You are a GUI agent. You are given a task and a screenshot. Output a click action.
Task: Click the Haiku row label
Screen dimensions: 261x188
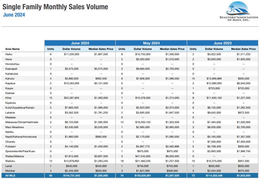point(9,54)
